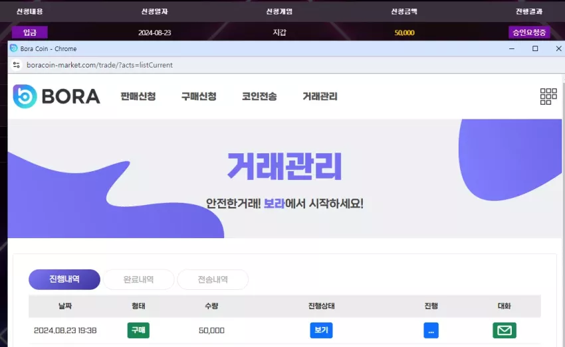
Task: Open the 구매신청 menu
Action: click(199, 96)
